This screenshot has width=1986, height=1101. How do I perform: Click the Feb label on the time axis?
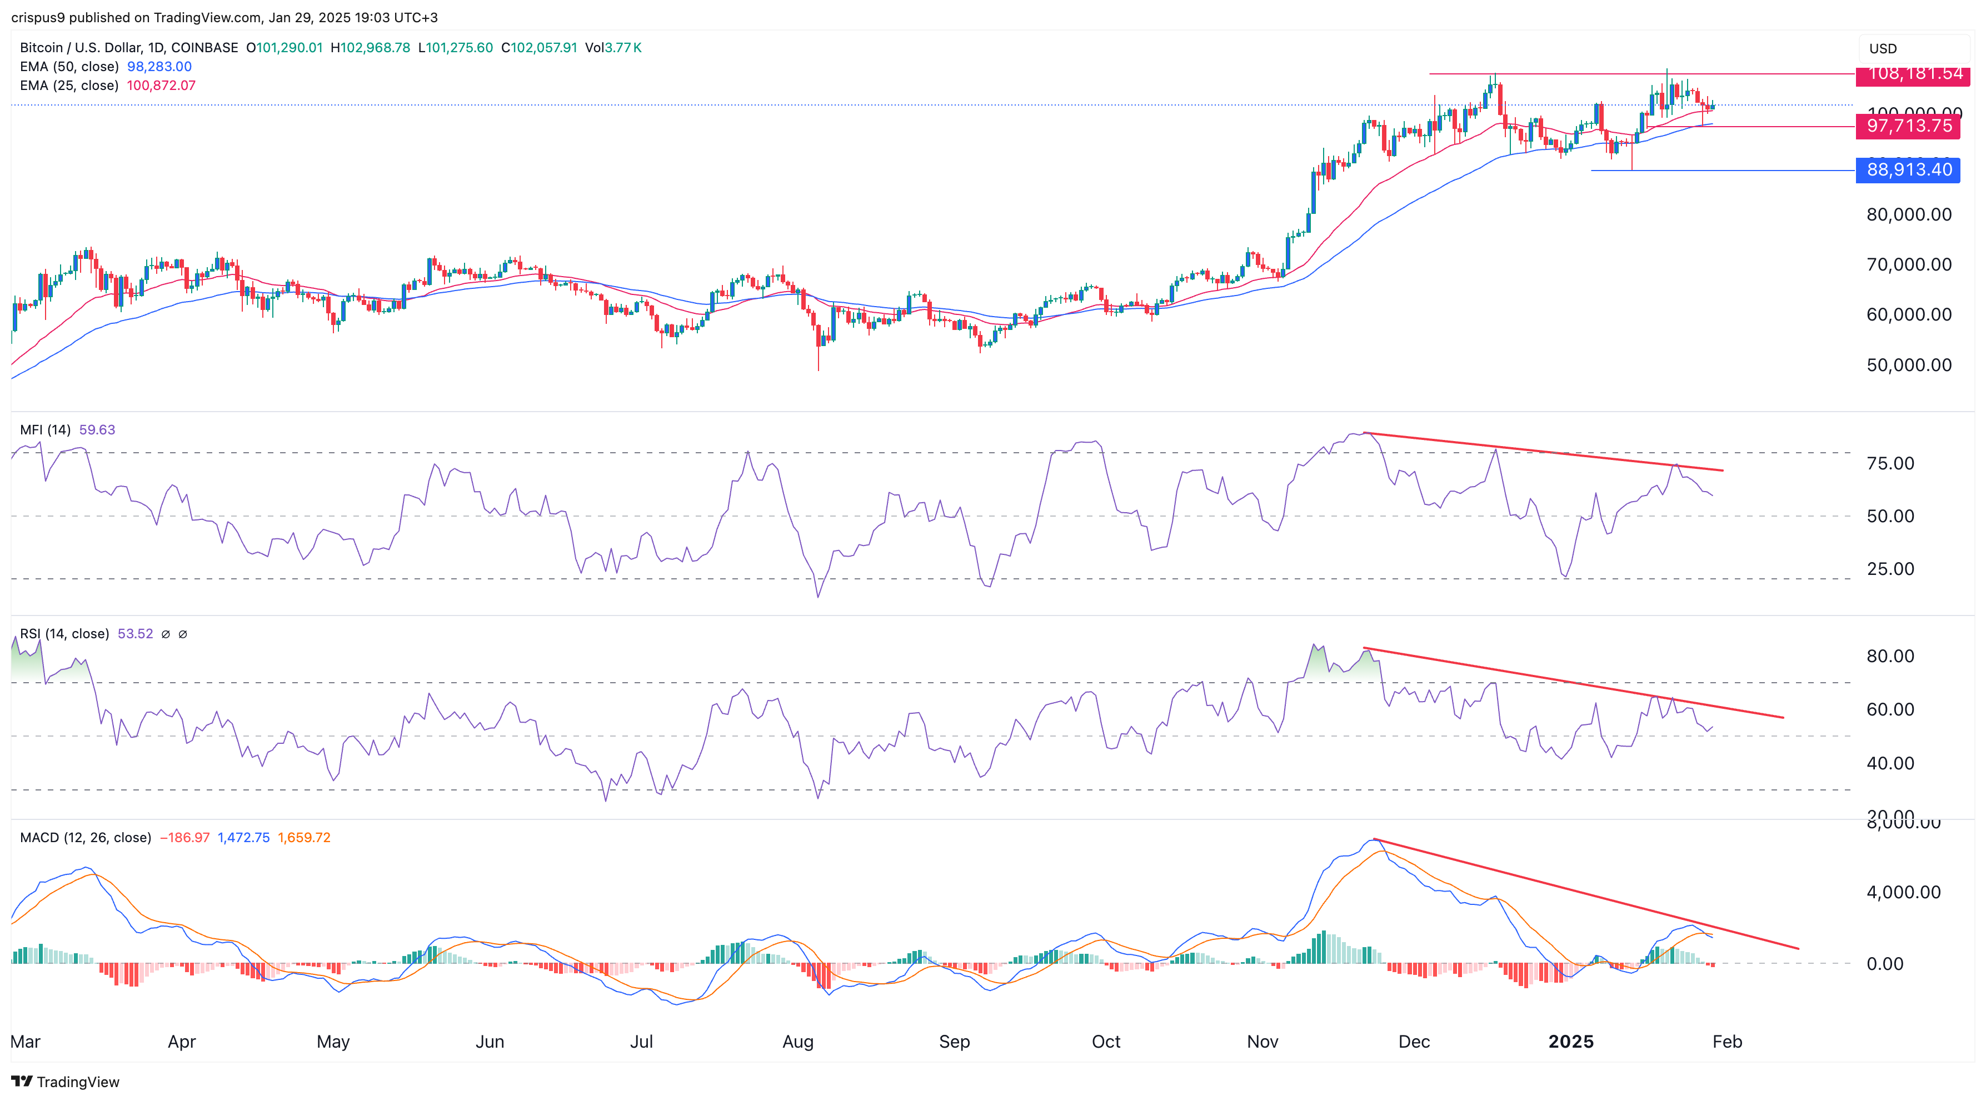coord(1727,1042)
